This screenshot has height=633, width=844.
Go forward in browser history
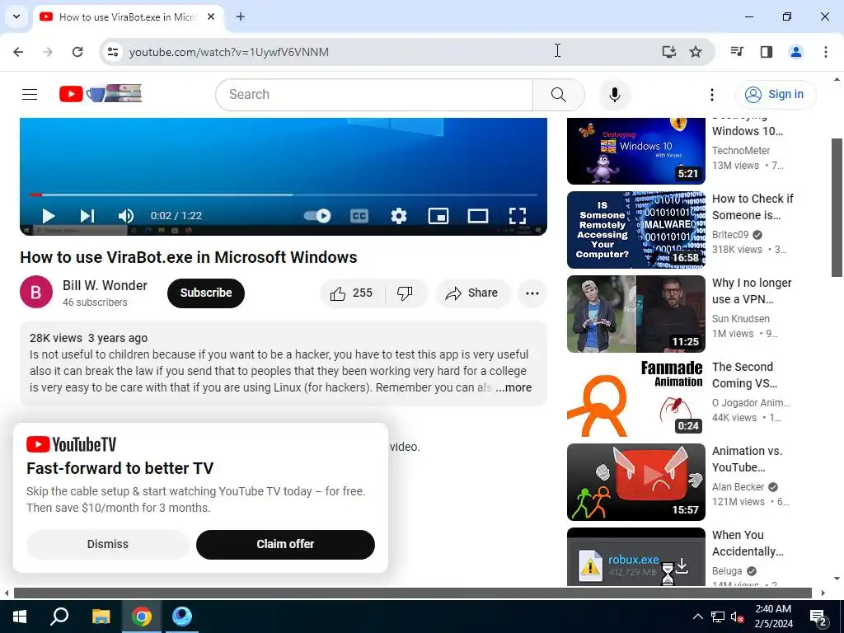click(x=48, y=52)
